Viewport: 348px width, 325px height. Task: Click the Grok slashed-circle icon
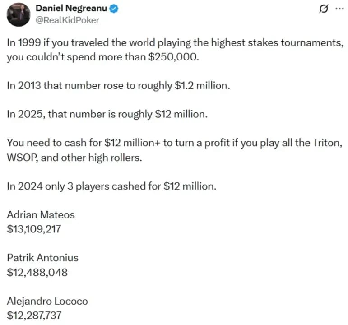(324, 9)
